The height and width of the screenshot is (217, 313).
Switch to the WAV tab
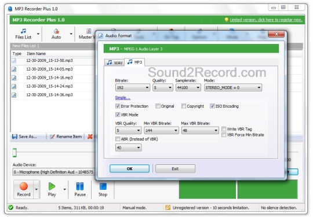click(x=115, y=62)
